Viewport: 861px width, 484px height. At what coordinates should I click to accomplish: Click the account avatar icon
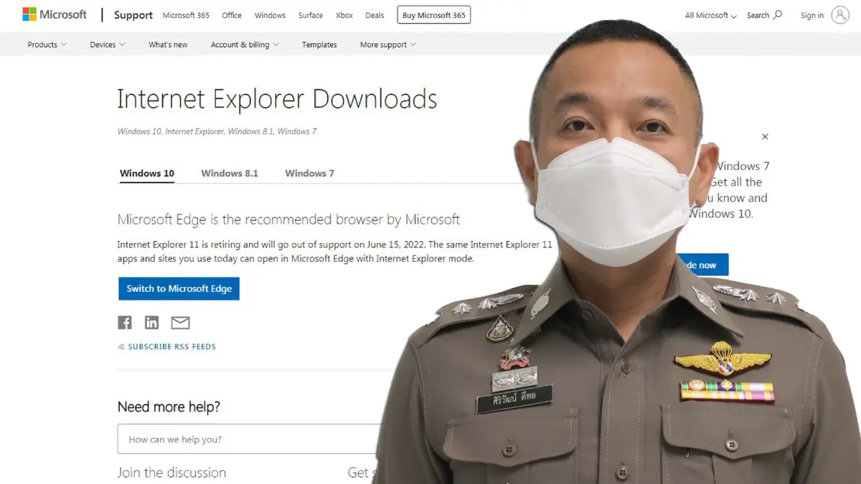840,15
